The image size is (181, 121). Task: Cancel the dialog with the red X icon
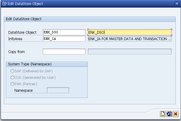pos(175,114)
